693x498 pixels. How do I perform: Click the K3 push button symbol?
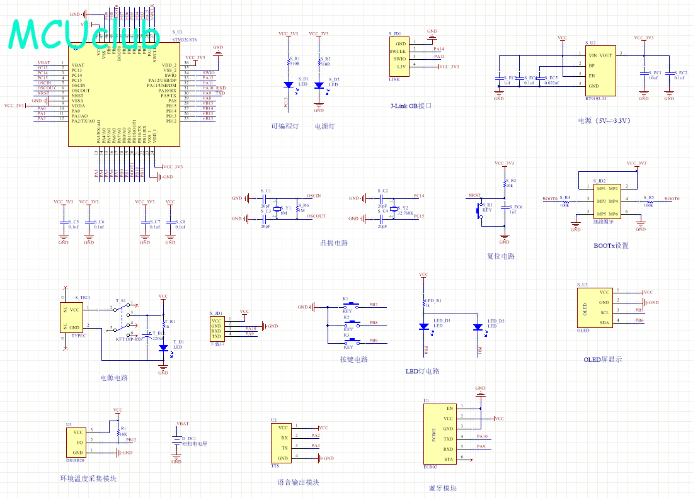(x=351, y=342)
